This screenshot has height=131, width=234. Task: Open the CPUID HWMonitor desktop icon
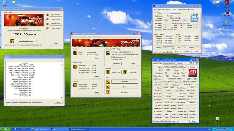tap(227, 4)
